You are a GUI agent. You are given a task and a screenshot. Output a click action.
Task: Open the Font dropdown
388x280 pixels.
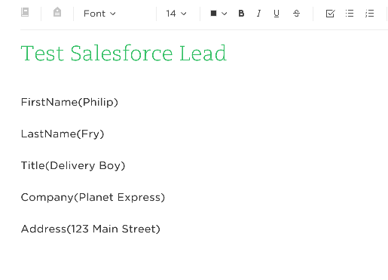pyautogui.click(x=99, y=14)
